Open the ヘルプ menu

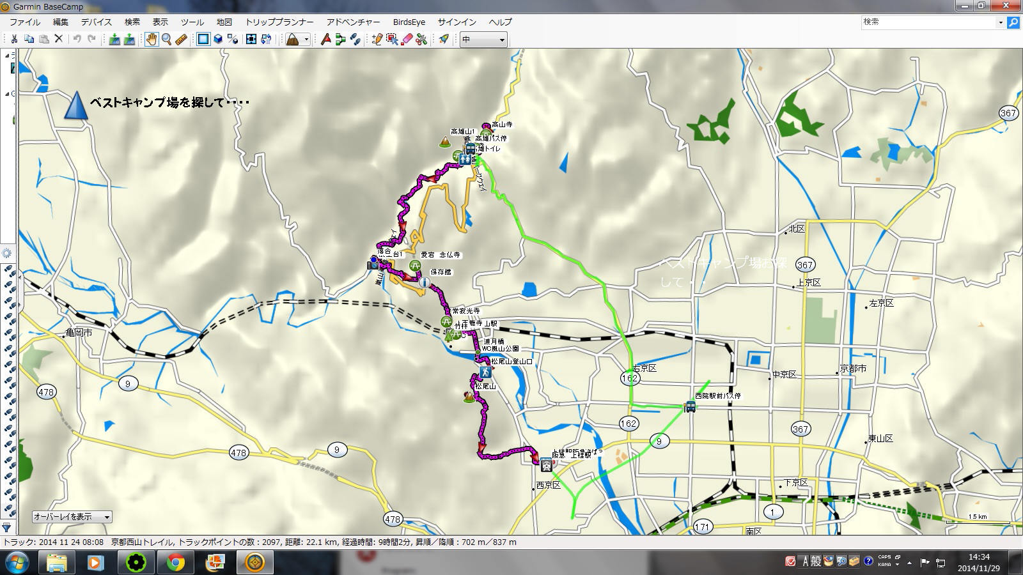tap(500, 22)
